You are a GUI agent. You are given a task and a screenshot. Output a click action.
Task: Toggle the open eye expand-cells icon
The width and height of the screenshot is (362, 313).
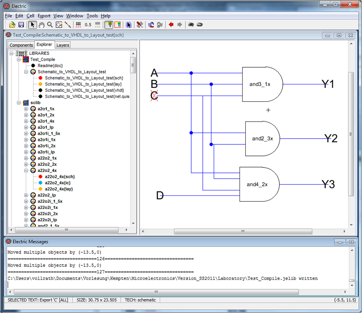point(191,25)
